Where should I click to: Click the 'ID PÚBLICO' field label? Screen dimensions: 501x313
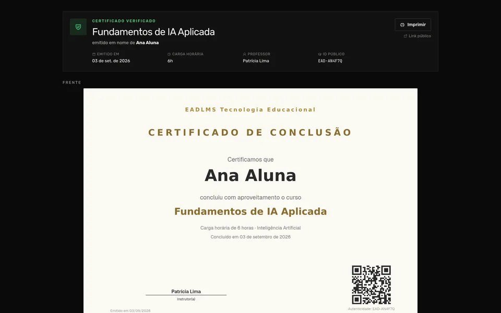(333, 54)
